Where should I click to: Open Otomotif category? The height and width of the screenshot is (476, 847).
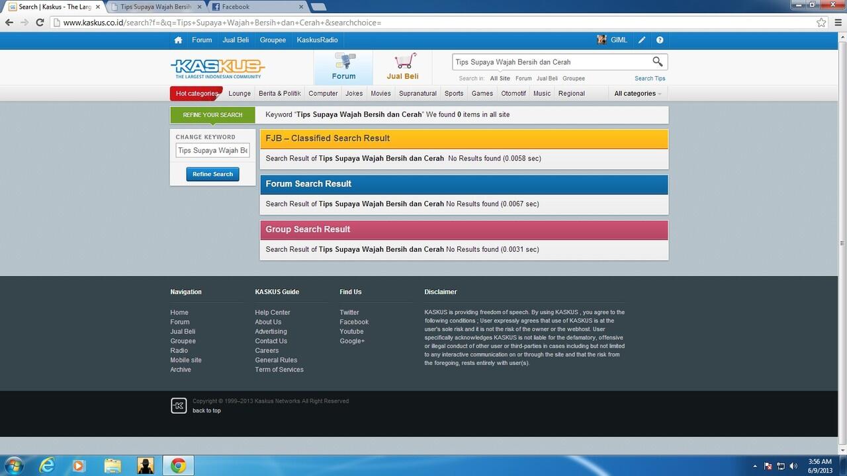coord(513,93)
